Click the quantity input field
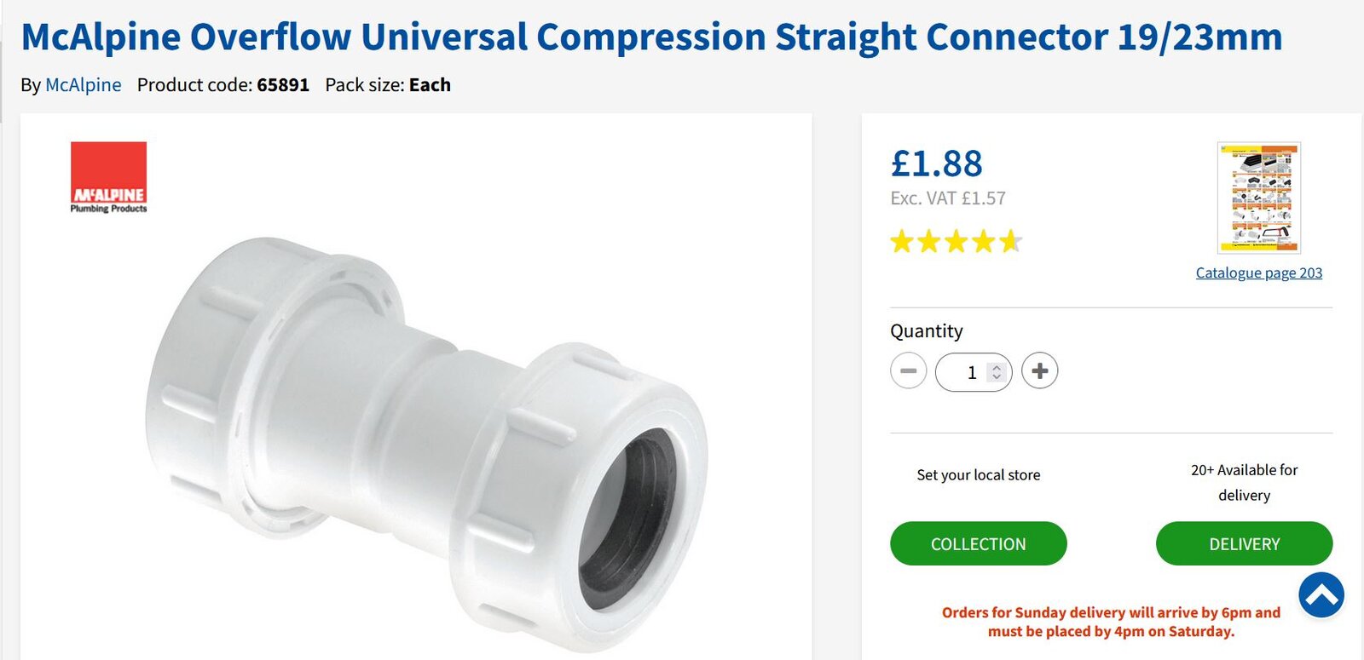The image size is (1364, 660). click(970, 371)
